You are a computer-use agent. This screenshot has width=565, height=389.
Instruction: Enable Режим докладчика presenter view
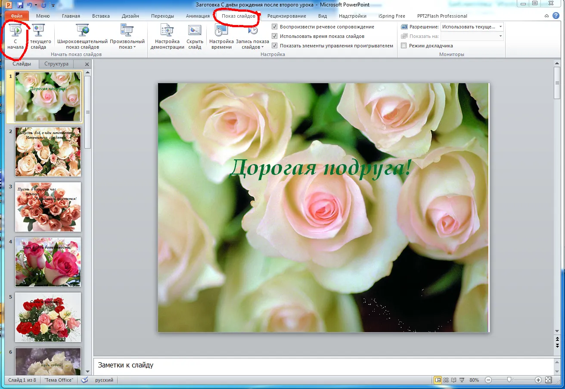point(404,46)
